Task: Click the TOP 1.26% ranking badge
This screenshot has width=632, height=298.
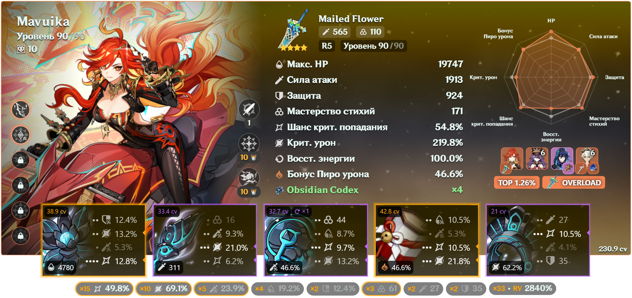Action: coord(517,183)
